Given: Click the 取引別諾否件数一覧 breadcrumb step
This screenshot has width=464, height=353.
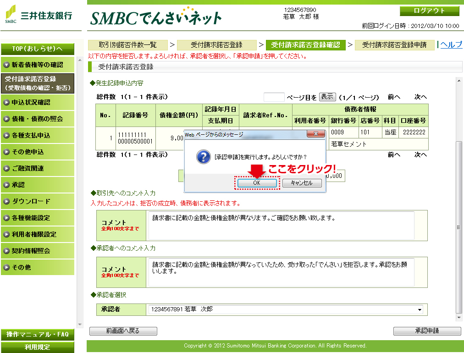Looking at the screenshot, I should pyautogui.click(x=128, y=45).
